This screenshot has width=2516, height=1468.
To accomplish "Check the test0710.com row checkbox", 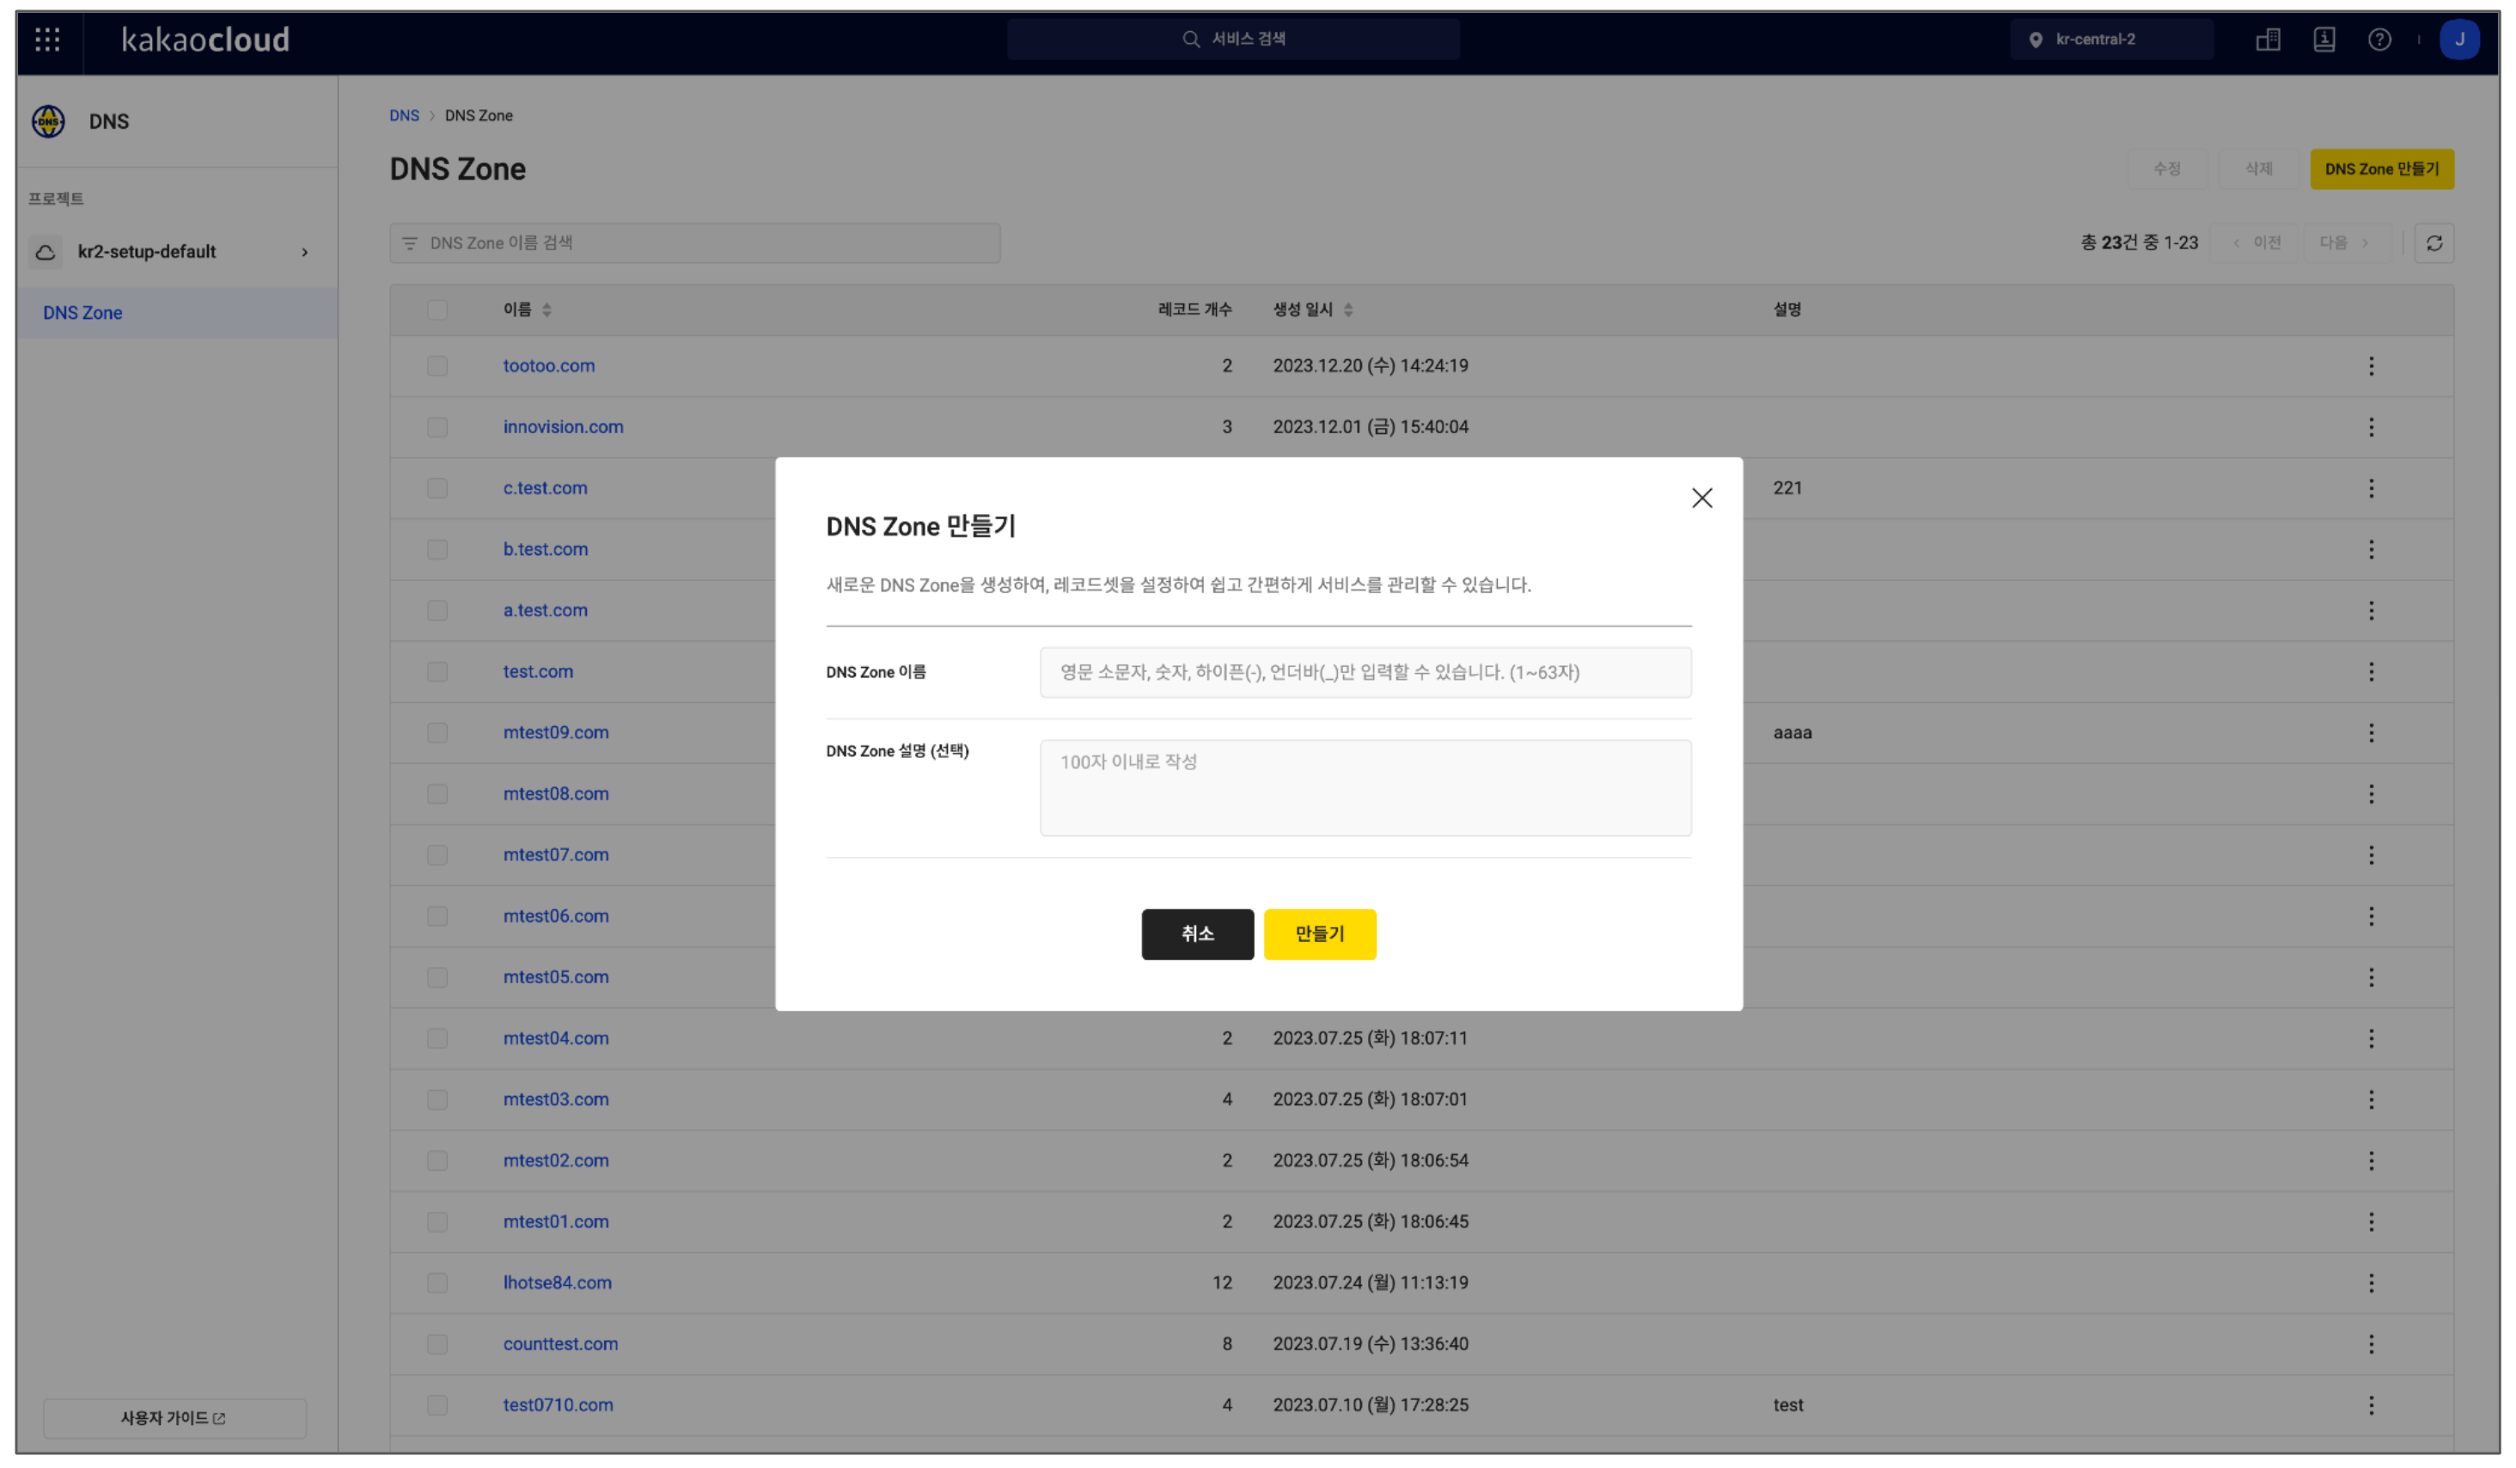I will [x=437, y=1405].
